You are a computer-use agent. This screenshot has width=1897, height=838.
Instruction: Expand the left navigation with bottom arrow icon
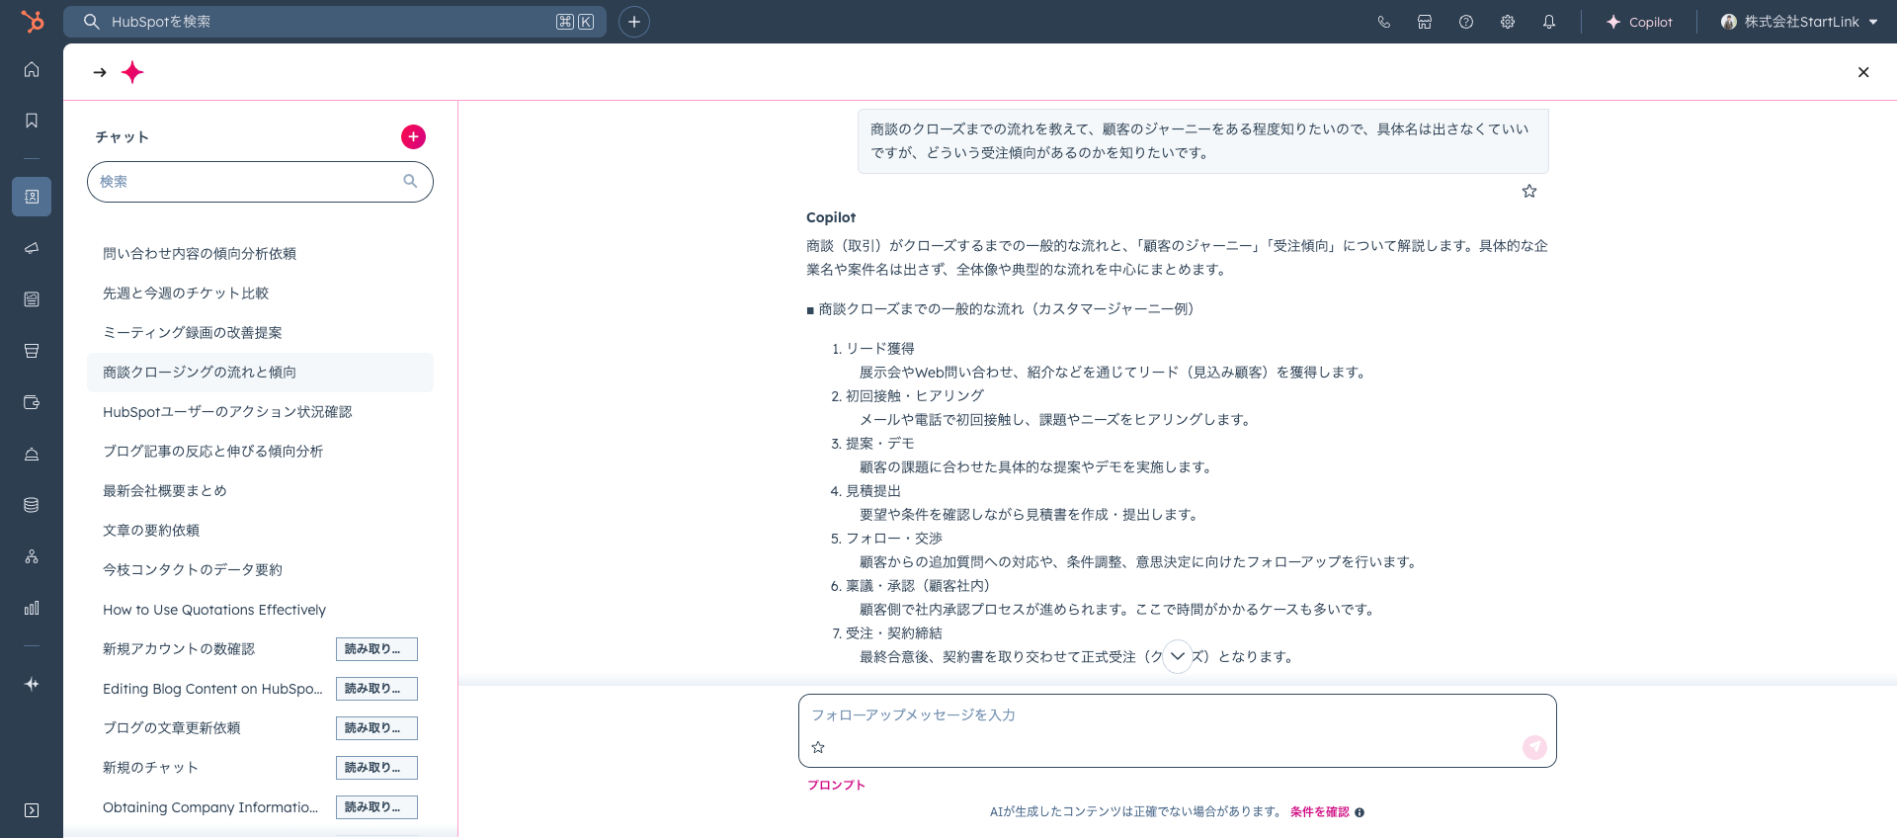32,810
